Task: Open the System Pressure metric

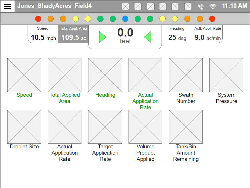Action: click(x=226, y=75)
